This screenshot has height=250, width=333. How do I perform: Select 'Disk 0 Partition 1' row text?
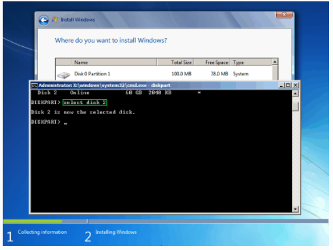click(92, 74)
